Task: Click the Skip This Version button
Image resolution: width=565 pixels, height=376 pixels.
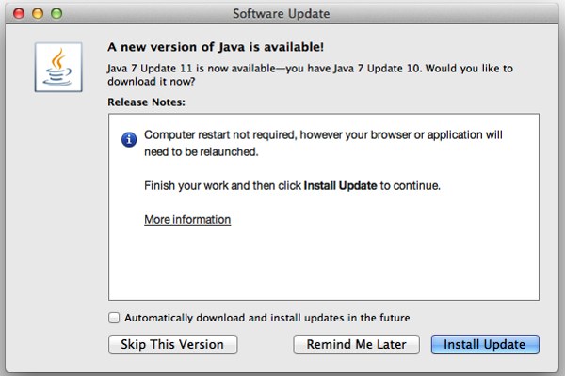Action: (x=172, y=344)
